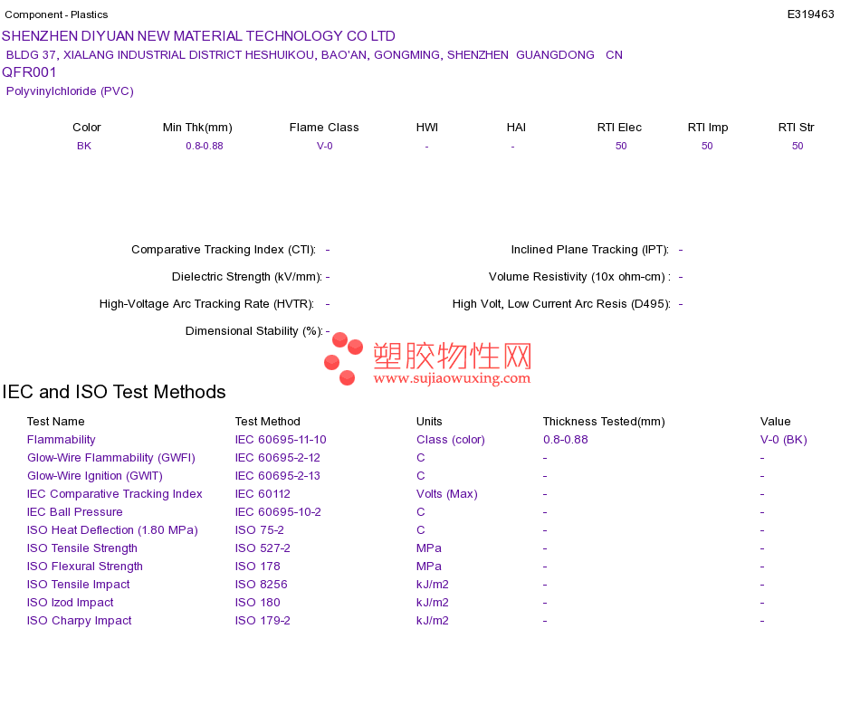This screenshot has height=724, width=860.
Task: Click the IEC and ISO Test Methods heading
Action: pyautogui.click(x=114, y=392)
